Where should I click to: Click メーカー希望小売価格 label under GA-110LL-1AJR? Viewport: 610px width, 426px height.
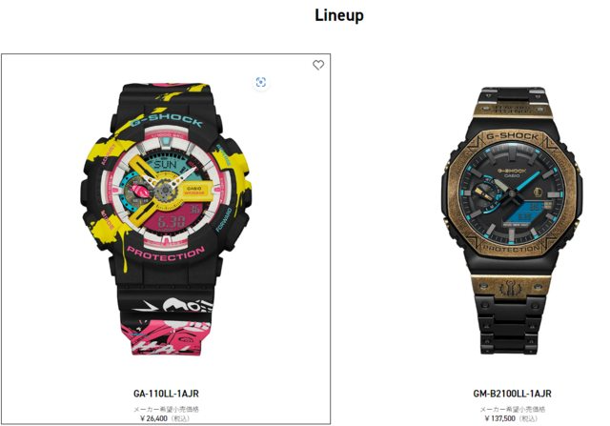166,409
